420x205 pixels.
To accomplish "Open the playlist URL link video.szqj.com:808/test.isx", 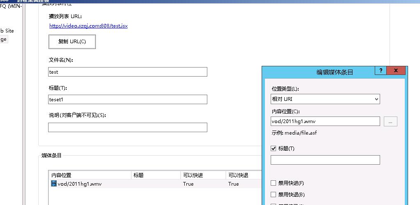I will click(88, 26).
